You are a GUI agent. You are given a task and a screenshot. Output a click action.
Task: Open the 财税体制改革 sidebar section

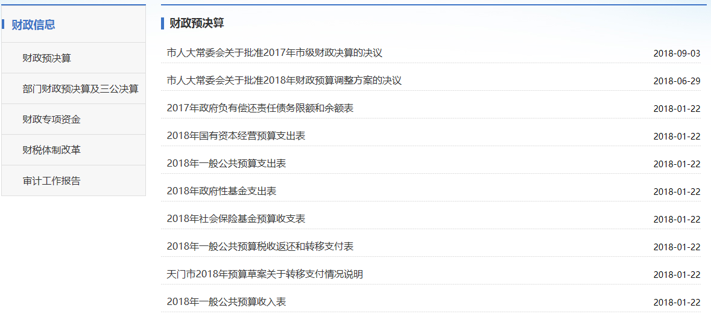[x=51, y=150]
